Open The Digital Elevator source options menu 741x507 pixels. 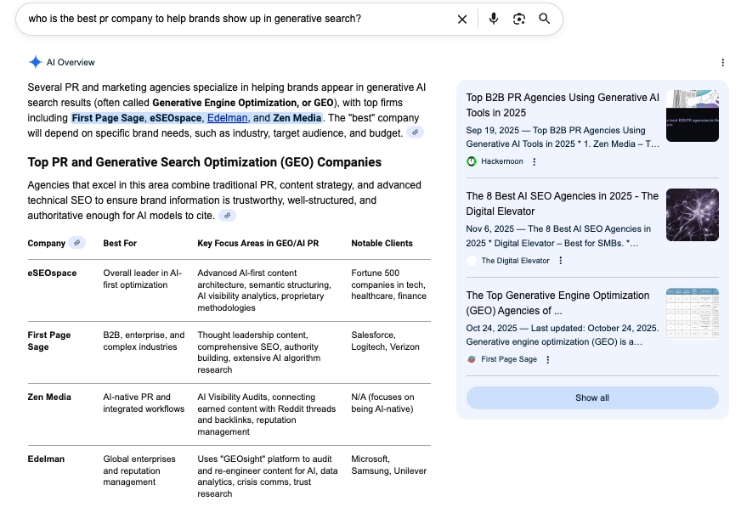pyautogui.click(x=560, y=261)
